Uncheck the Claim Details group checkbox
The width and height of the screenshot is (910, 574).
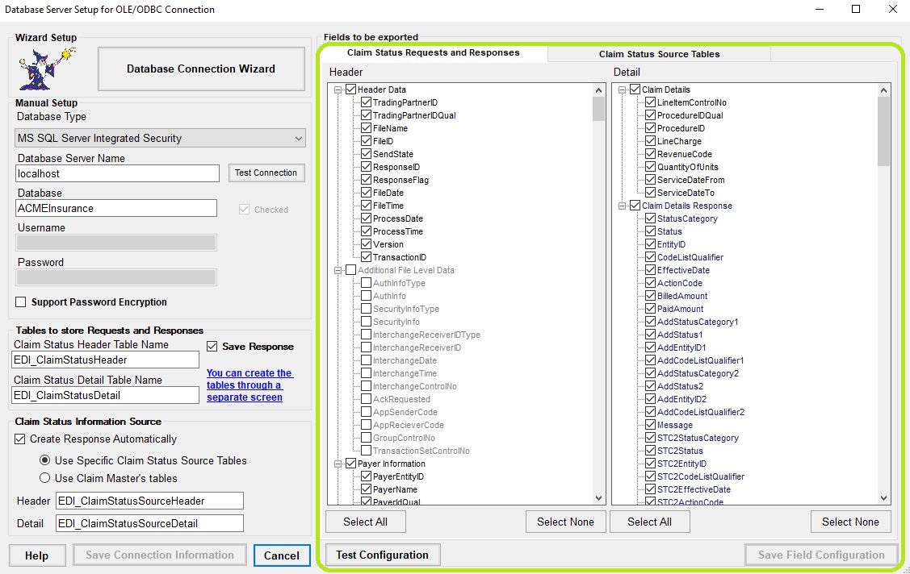[635, 89]
